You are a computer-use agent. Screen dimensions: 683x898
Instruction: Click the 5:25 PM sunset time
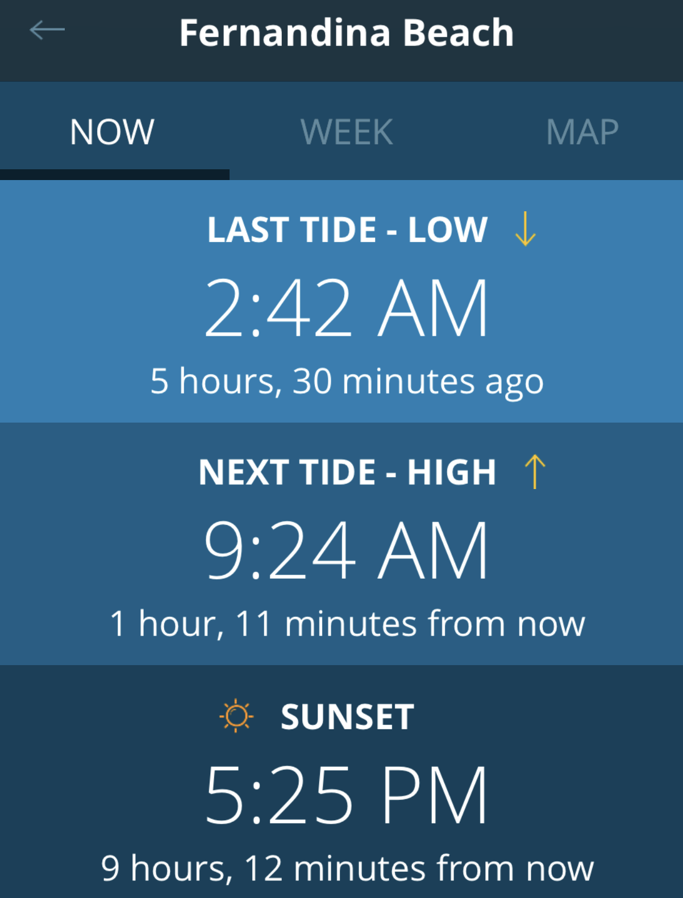click(346, 795)
